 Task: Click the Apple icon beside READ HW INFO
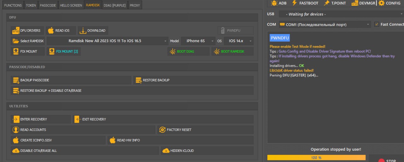pos(112,140)
